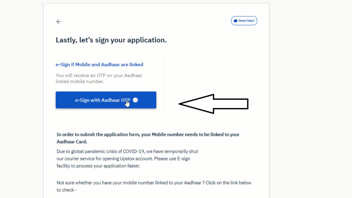
Task: Open the Need Help? chat button
Action: pyautogui.click(x=244, y=21)
